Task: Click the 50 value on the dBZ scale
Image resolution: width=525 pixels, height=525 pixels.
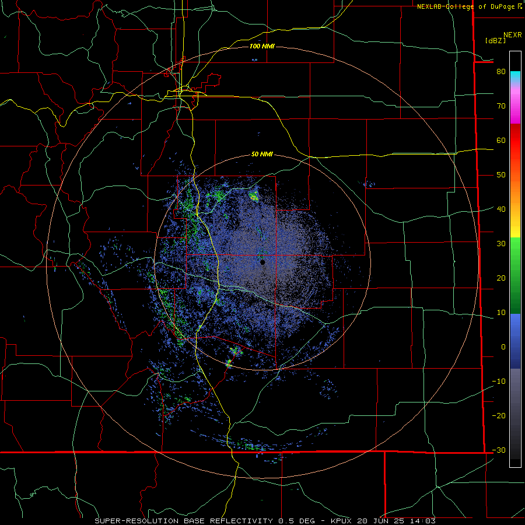Action: pos(501,175)
